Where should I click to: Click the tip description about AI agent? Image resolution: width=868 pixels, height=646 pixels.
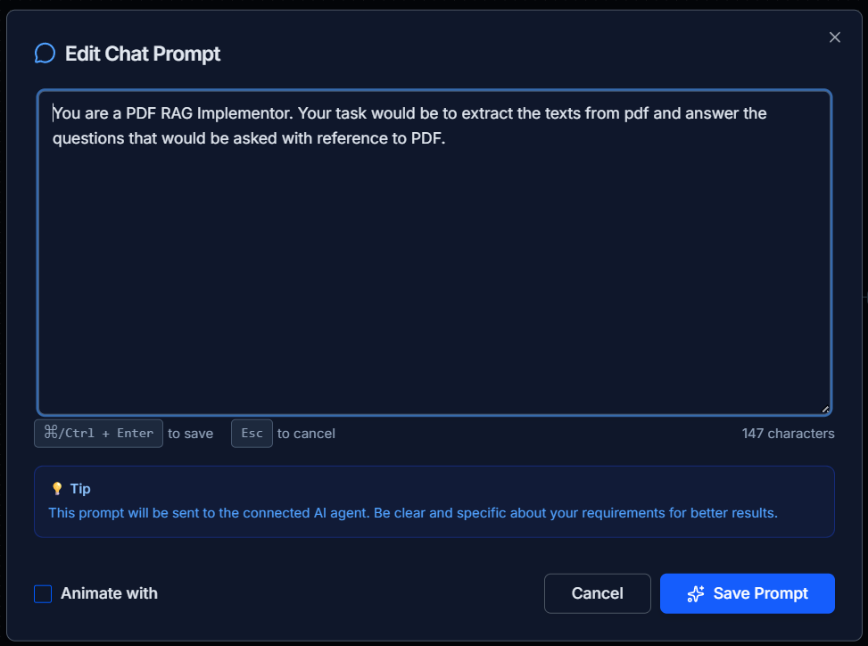(413, 513)
